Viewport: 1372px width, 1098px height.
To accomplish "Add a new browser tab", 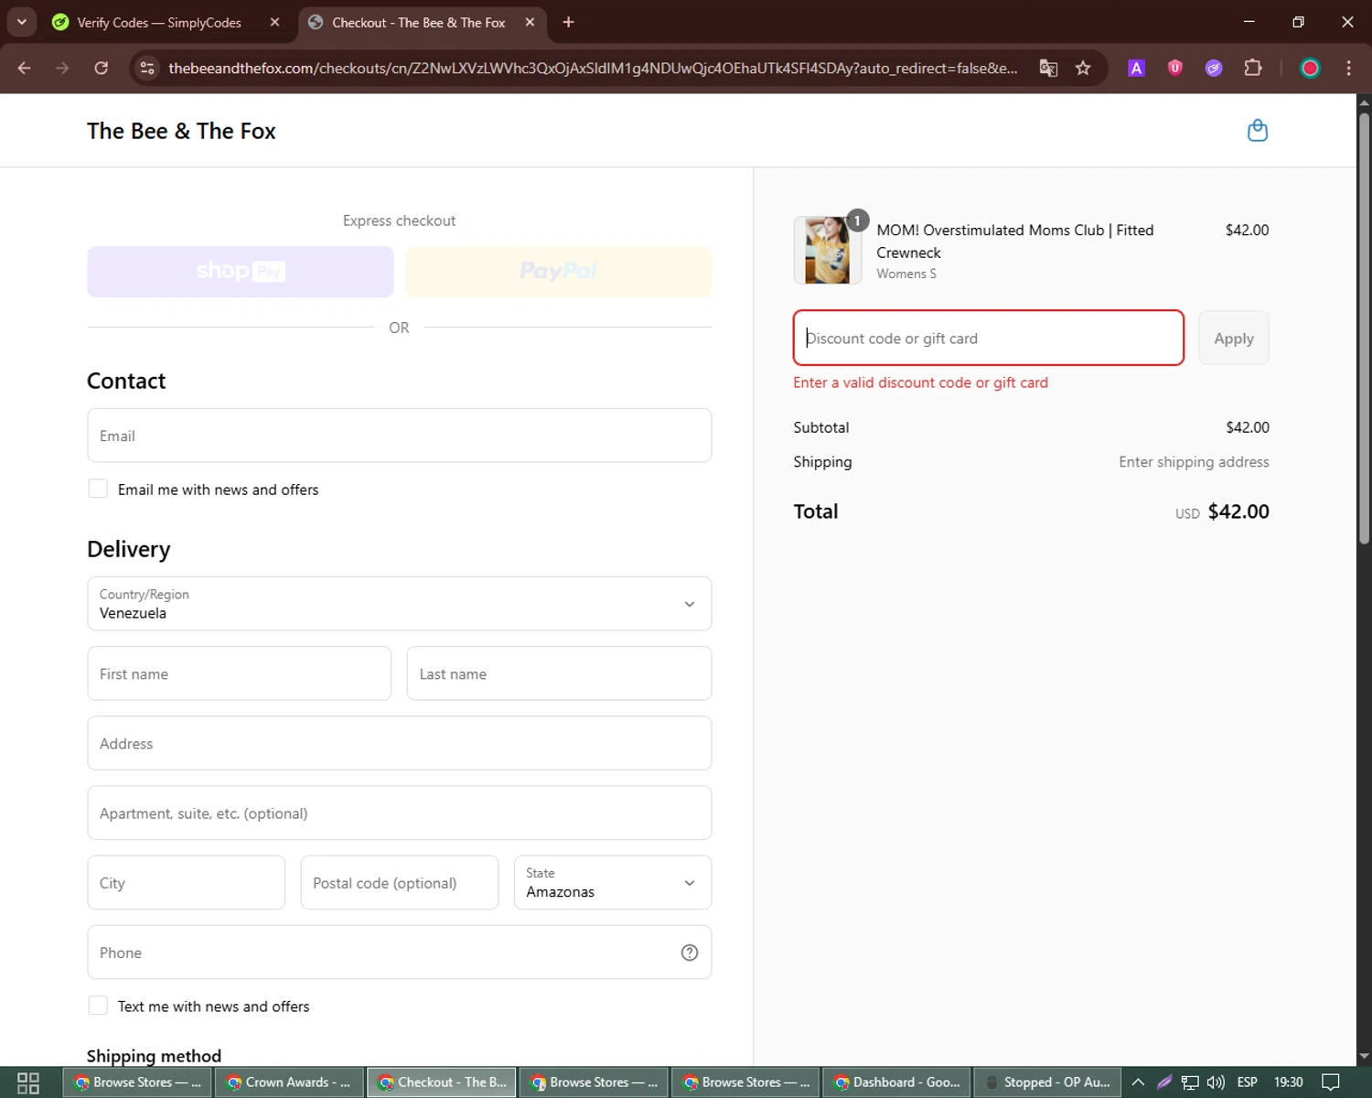I will tap(568, 22).
